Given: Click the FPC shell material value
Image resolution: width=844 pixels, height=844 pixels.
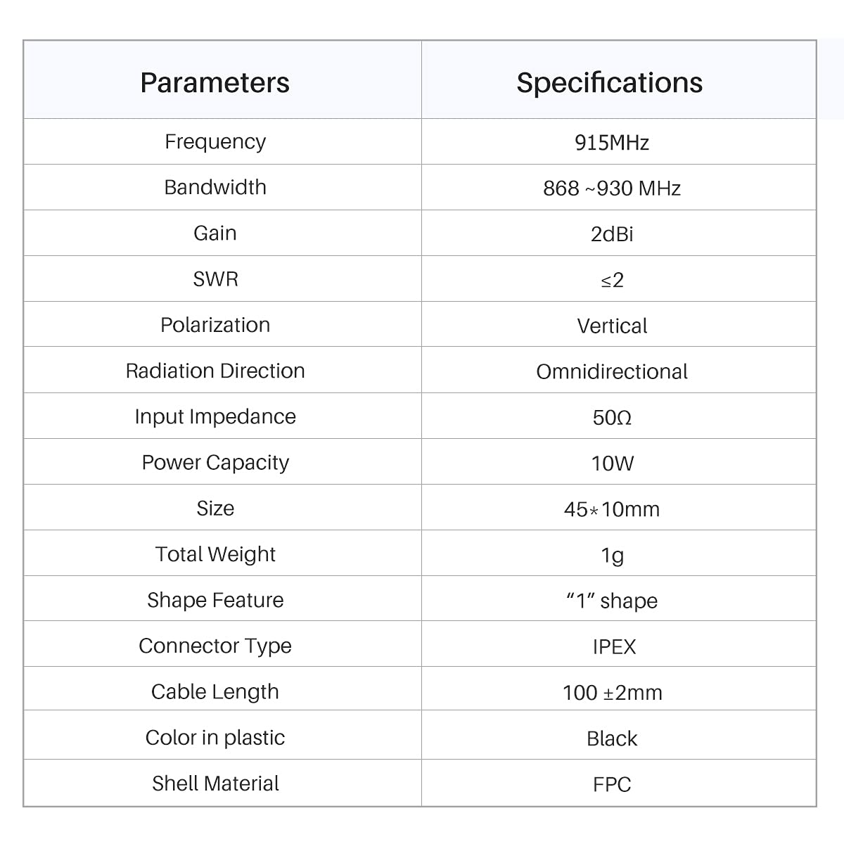Looking at the screenshot, I should click(612, 784).
